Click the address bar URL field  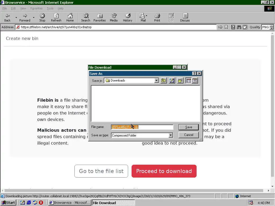(116, 27)
